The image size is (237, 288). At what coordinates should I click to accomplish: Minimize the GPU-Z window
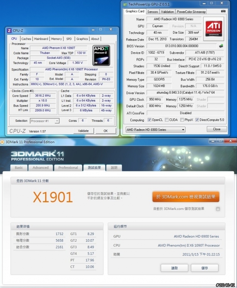pyautogui.click(x=204, y=3)
